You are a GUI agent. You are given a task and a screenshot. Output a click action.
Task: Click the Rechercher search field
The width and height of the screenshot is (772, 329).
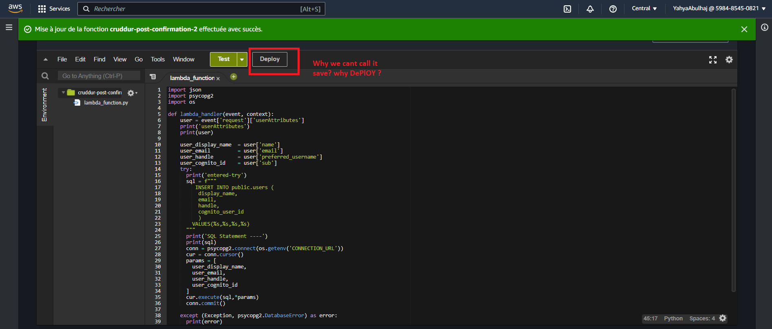[201, 9]
